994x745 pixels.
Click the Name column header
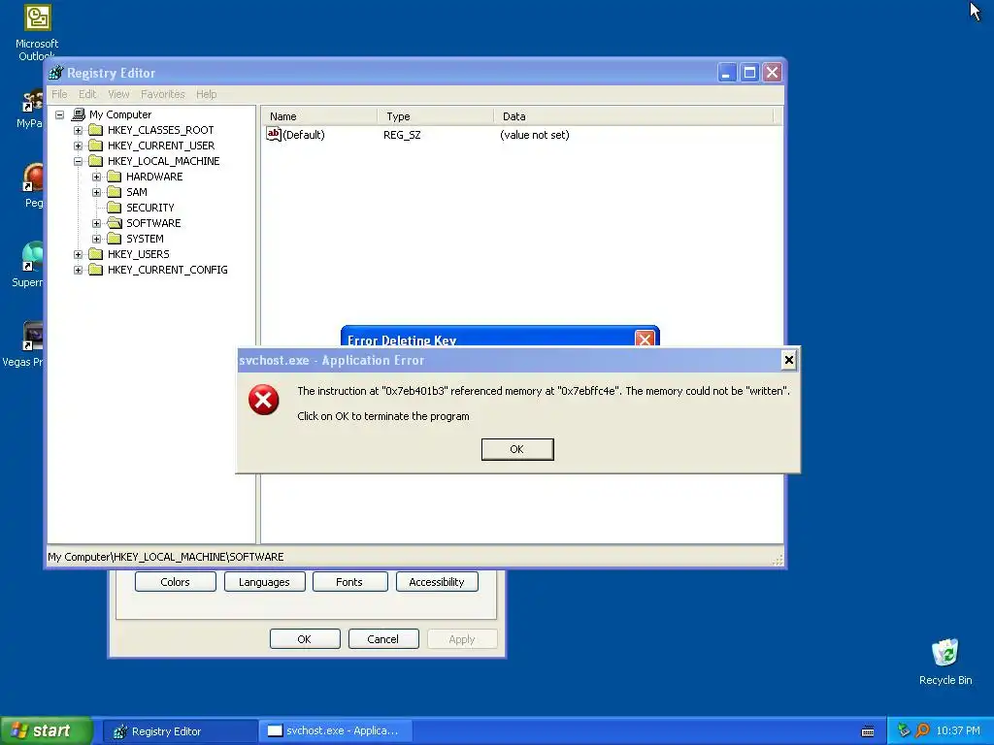point(318,116)
